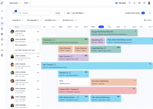The height and width of the screenshot is (109, 153).
Task: Click the plus icon in left sidebar
Action: [2, 11]
